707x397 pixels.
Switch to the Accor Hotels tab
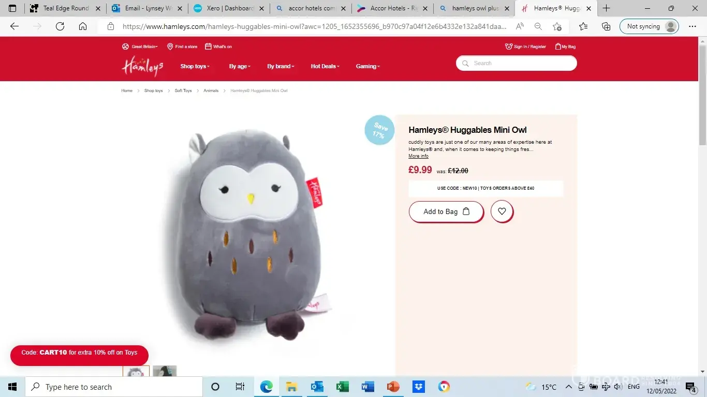pyautogui.click(x=392, y=8)
